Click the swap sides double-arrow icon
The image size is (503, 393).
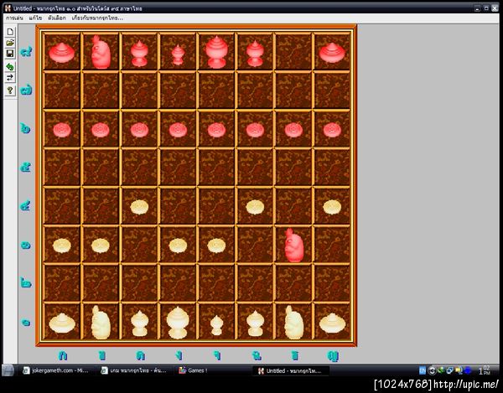click(10, 77)
